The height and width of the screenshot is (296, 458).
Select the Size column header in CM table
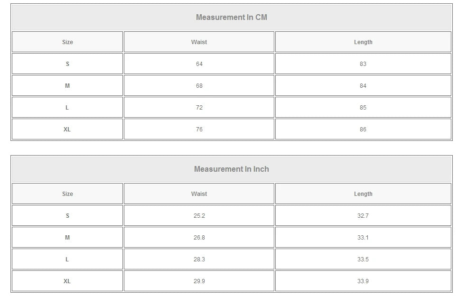click(67, 42)
